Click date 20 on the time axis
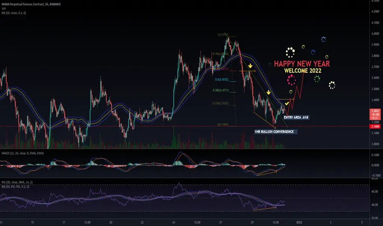The height and width of the screenshot is (226, 383). pos(111,223)
